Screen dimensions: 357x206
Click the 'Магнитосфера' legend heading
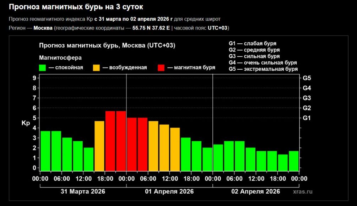[x=60, y=57]
